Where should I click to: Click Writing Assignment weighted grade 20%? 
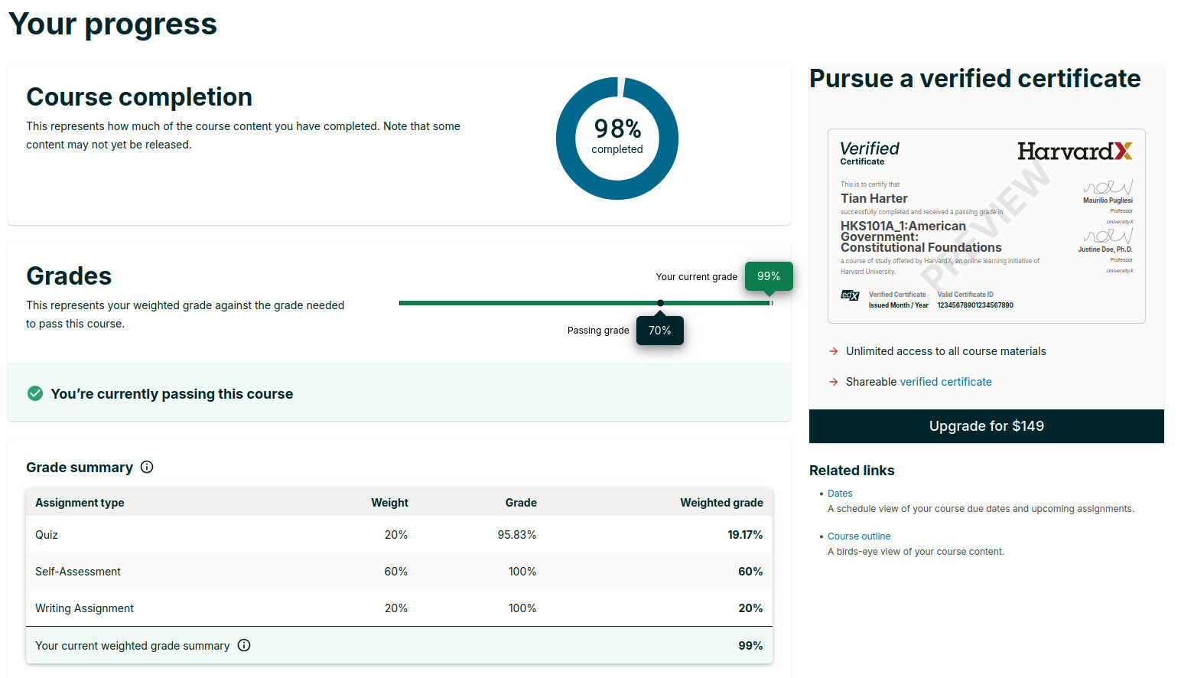[750, 608]
